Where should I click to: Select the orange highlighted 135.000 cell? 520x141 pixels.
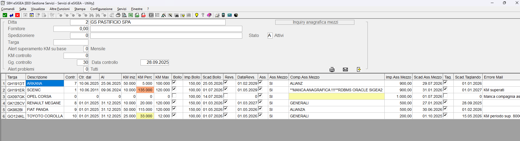tap(145, 90)
